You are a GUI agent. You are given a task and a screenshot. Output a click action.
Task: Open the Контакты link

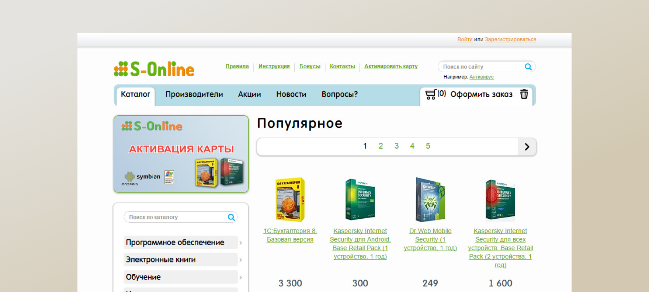click(342, 66)
